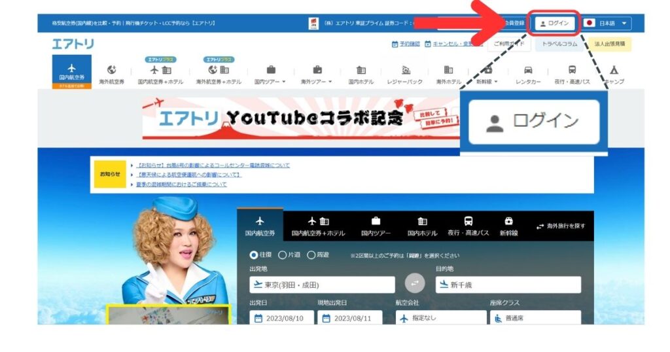Switch to 新幹線 search form tab

pyautogui.click(x=508, y=226)
